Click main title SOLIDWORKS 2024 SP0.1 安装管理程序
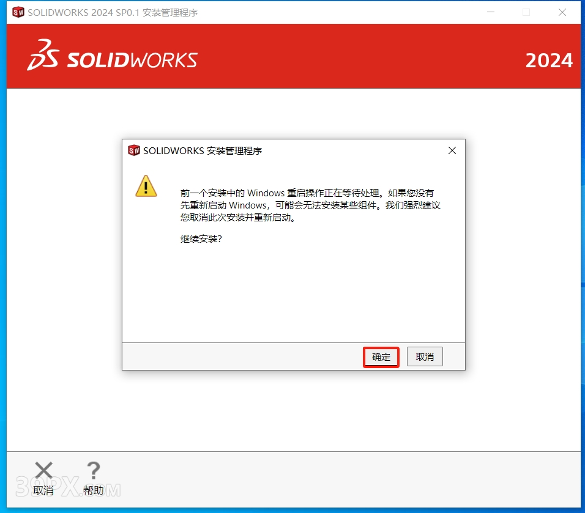 coord(113,13)
